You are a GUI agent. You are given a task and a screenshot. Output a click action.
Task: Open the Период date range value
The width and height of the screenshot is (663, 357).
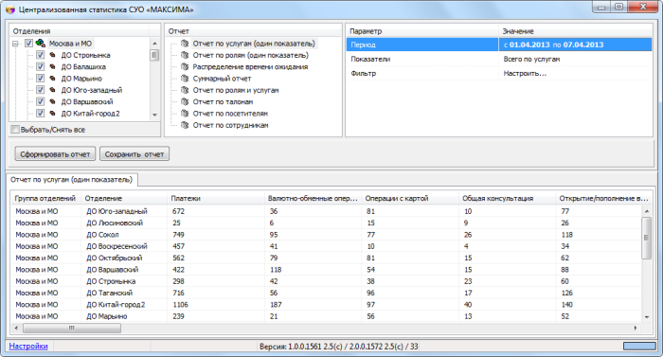(575, 45)
